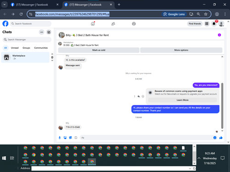The height and width of the screenshot is (172, 230).
Task: Click the phone number message 716-313-0348
Action: 73,127
